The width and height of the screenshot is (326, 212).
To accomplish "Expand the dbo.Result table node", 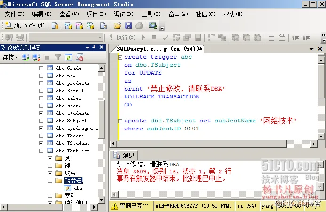I will 41,91.
